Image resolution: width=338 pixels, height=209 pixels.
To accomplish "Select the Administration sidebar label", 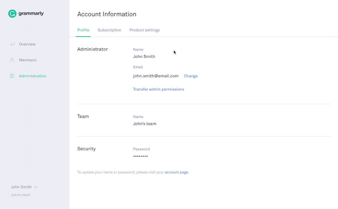I will (33, 76).
